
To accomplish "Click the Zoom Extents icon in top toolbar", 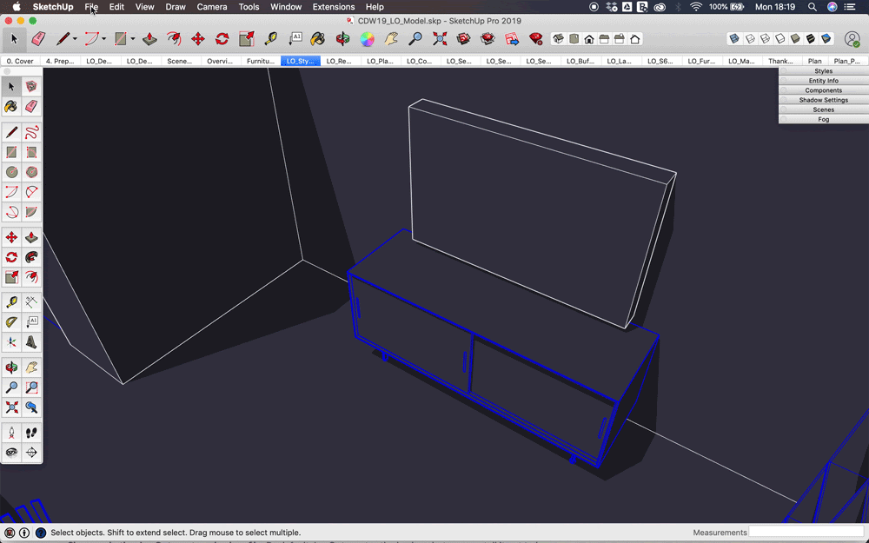I will [440, 39].
